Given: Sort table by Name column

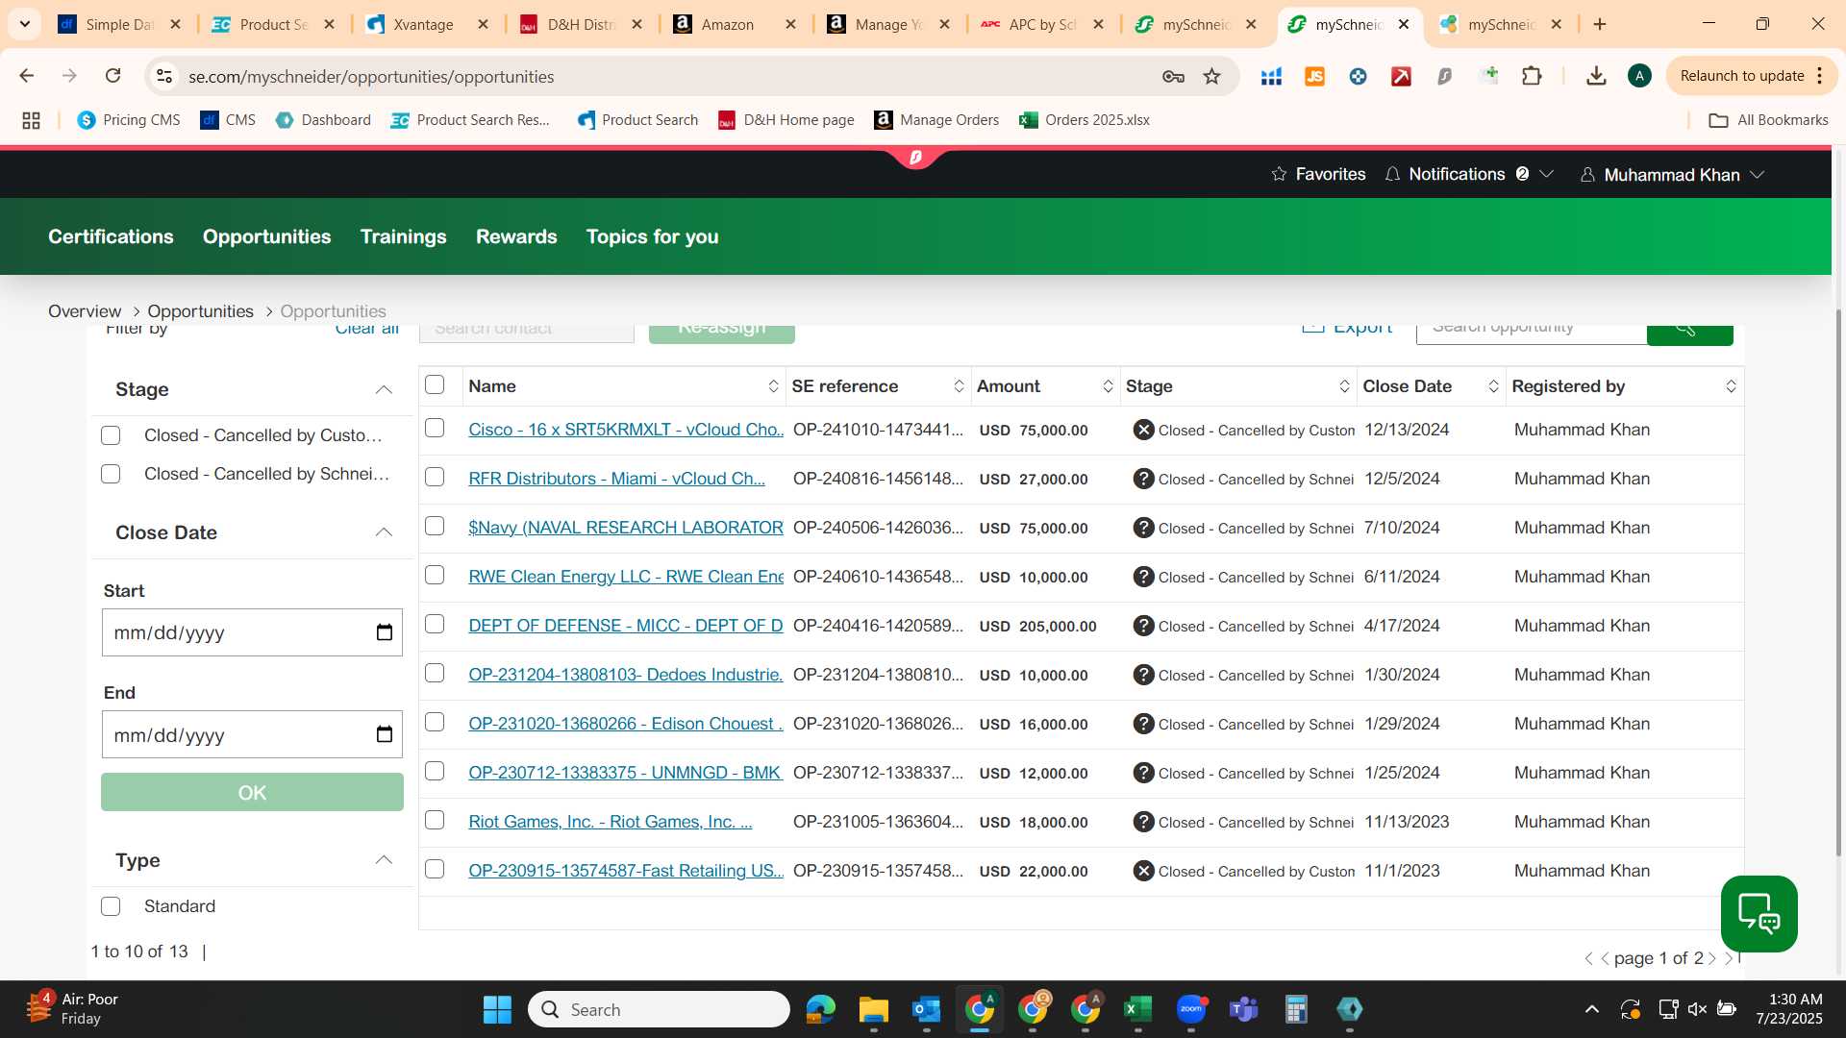Looking at the screenshot, I should pyautogui.click(x=773, y=386).
